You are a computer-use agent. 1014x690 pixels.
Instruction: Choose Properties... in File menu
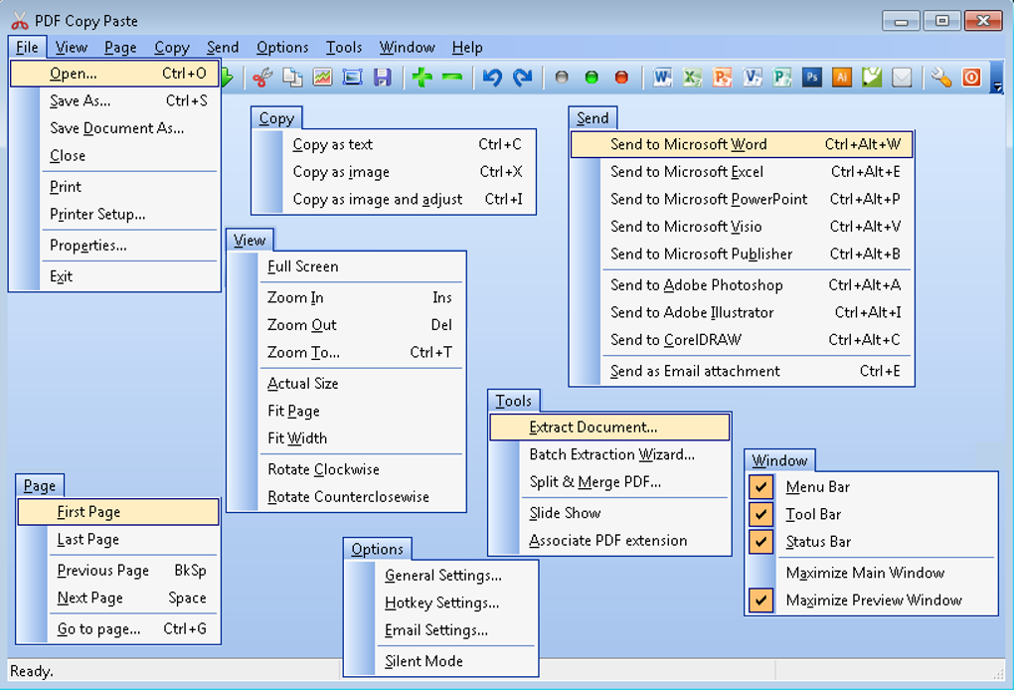114,246
